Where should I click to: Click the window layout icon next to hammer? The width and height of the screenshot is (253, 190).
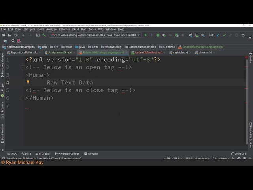coord(38,35)
